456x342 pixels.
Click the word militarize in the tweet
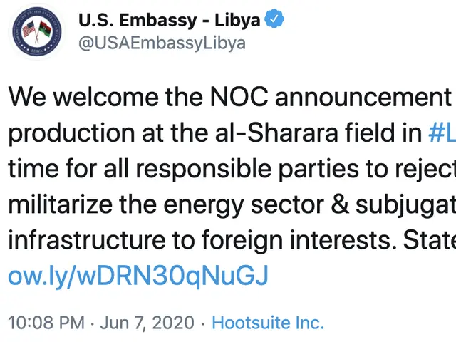[x=60, y=204]
